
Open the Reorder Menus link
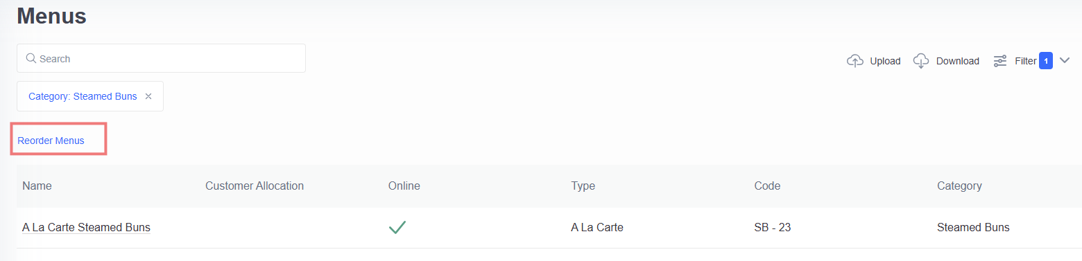51,141
